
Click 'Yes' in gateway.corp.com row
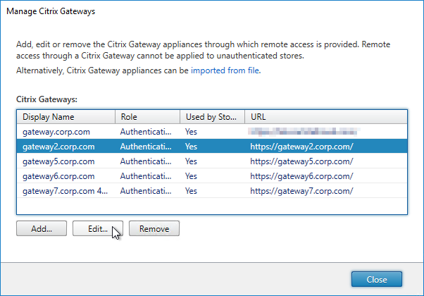(191, 132)
